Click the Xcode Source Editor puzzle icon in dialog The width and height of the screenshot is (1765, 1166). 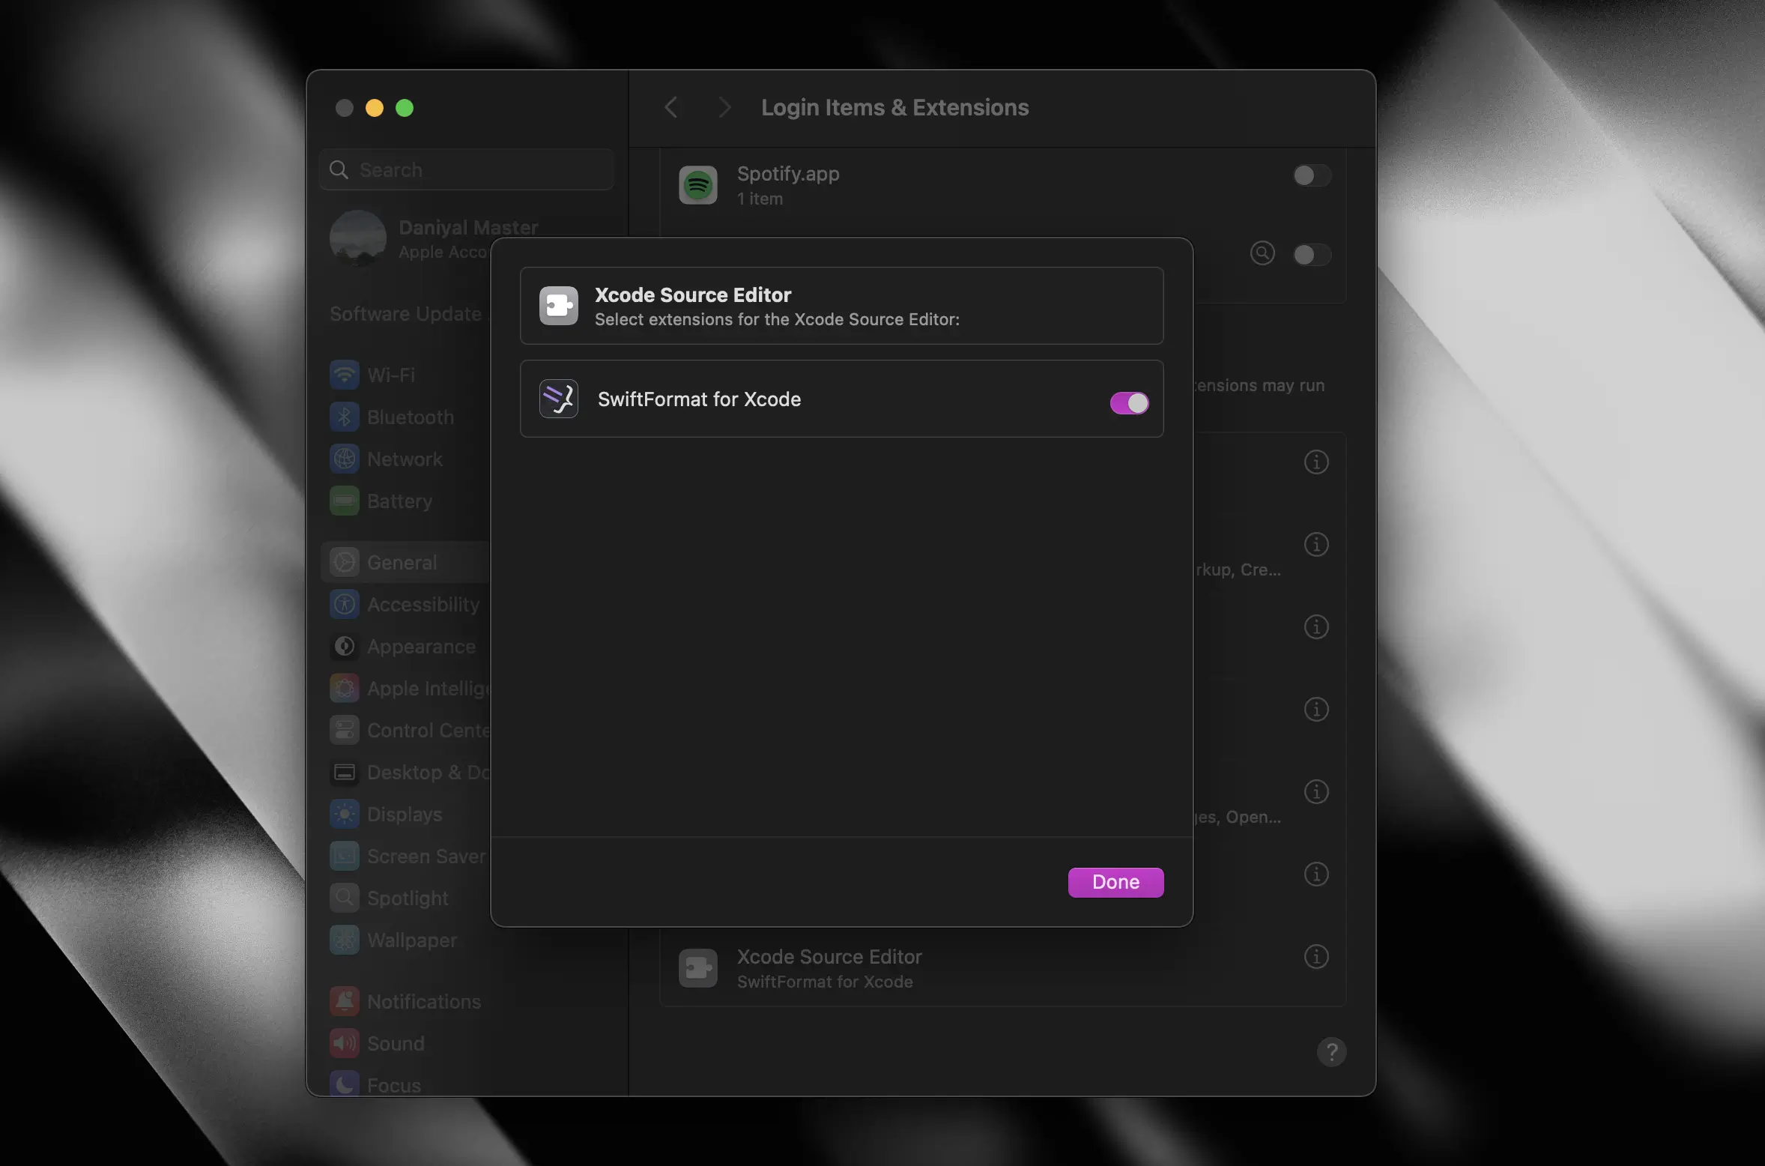[559, 306]
